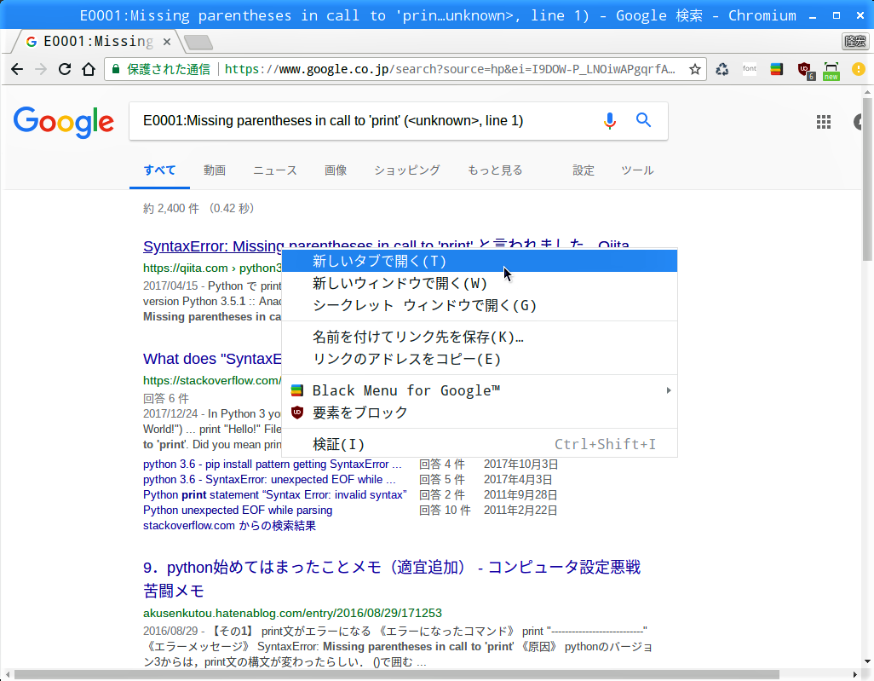Select 名前を付けてリンク先を保存(K) menu entry

(480, 337)
